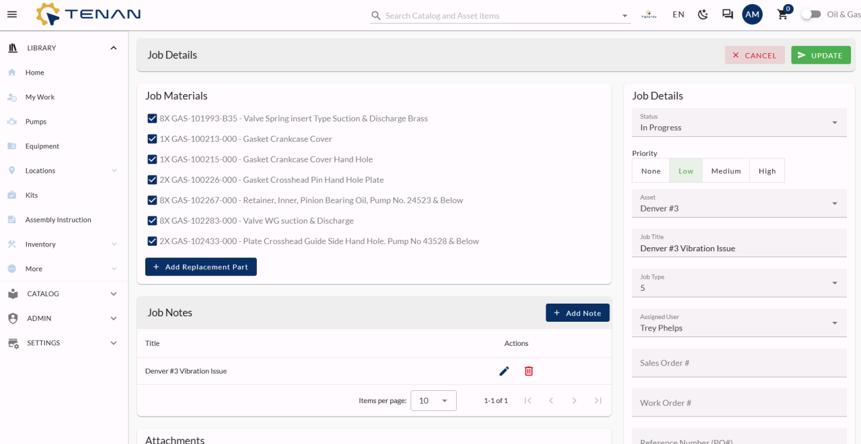Image resolution: width=861 pixels, height=444 pixels.
Task: Click the green Update button
Action: (820, 55)
